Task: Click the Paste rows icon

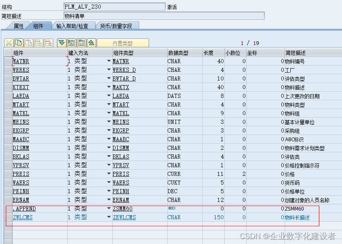Action: click(x=27, y=43)
